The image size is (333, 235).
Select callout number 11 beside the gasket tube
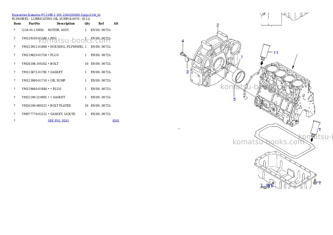[276, 53]
